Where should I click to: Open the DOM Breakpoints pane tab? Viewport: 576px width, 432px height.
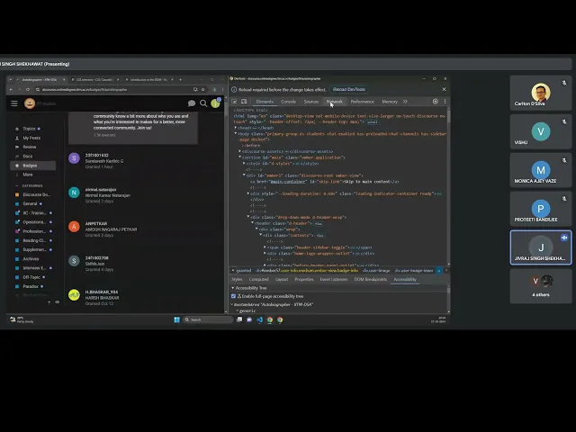pyautogui.click(x=370, y=279)
